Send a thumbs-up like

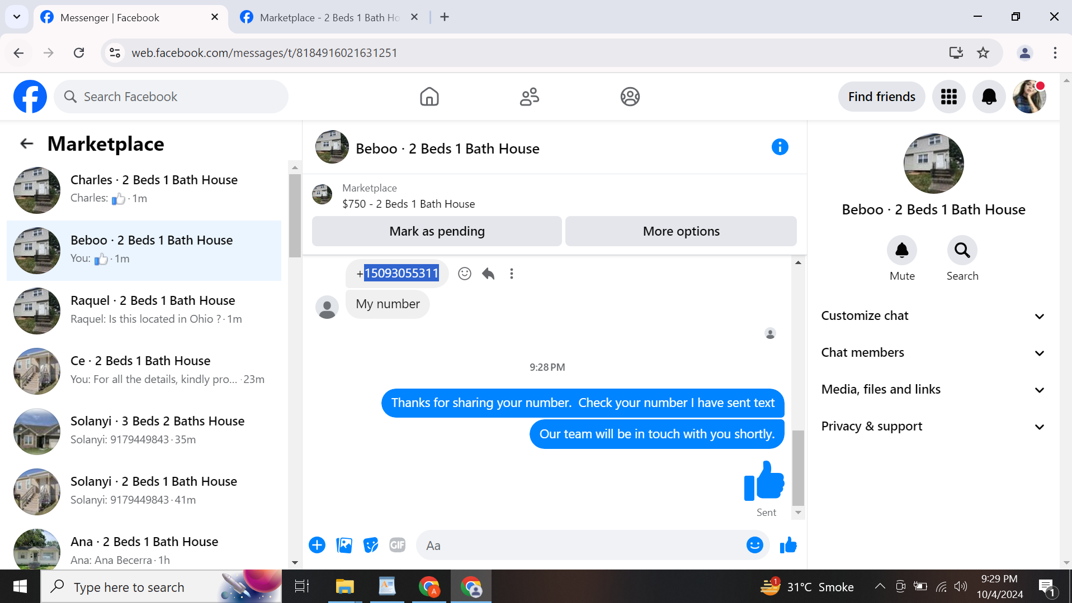pos(788,545)
